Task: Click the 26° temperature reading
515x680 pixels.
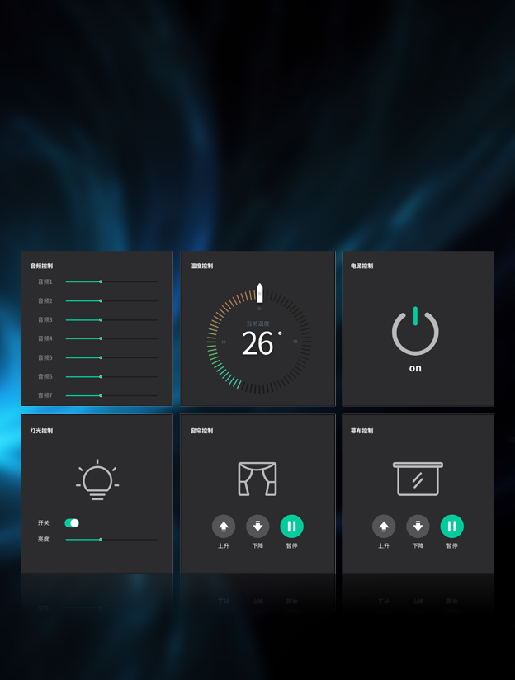Action: [x=259, y=344]
